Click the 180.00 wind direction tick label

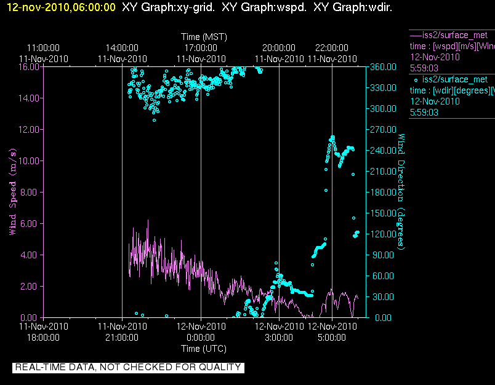(383, 193)
